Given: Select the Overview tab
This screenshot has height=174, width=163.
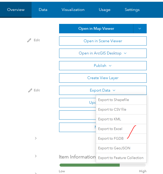Looking at the screenshot, I should pos(16,10).
